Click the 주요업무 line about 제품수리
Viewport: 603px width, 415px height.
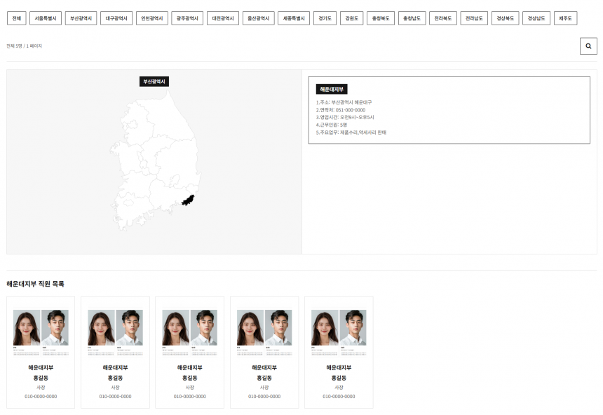pos(351,132)
